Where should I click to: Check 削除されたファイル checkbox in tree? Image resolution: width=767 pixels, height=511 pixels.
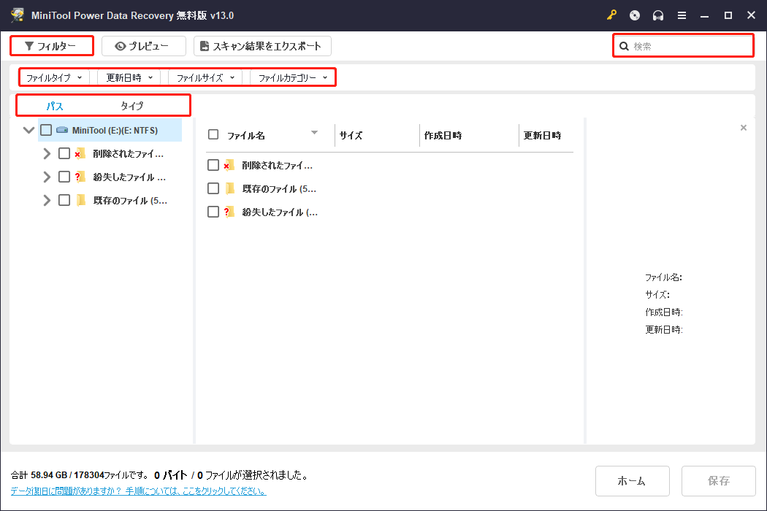64,153
